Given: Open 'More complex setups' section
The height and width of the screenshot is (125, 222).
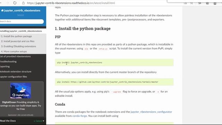Looking at the screenshot, I should coord(14,51).
